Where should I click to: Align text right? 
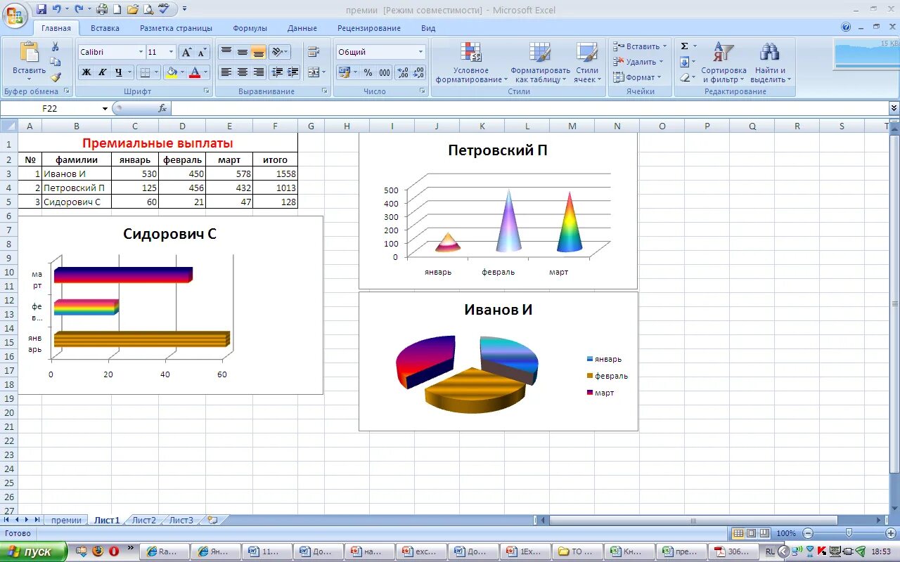tap(258, 72)
